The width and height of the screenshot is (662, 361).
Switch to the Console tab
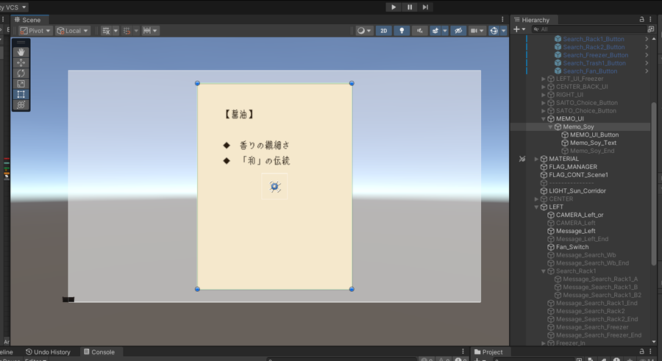coord(98,352)
